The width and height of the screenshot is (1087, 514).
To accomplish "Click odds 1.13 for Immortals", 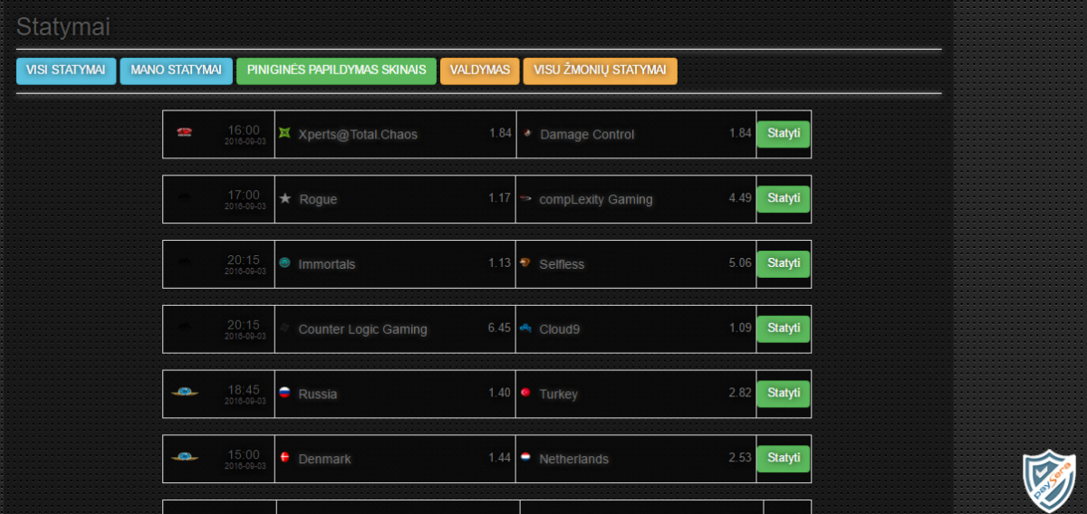I will pyautogui.click(x=500, y=262).
